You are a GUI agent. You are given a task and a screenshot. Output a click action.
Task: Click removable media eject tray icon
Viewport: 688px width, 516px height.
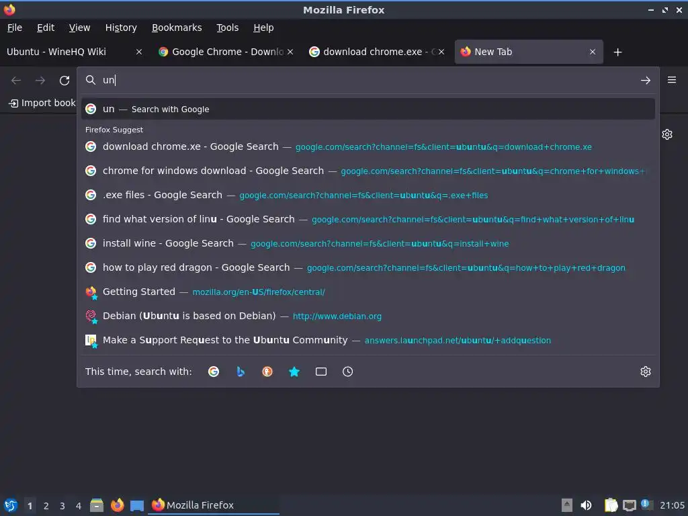567,505
